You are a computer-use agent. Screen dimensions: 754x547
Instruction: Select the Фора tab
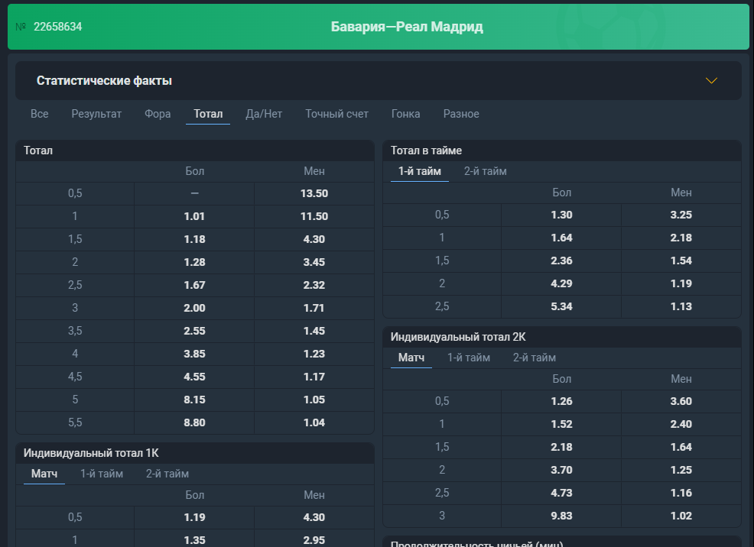(x=158, y=114)
